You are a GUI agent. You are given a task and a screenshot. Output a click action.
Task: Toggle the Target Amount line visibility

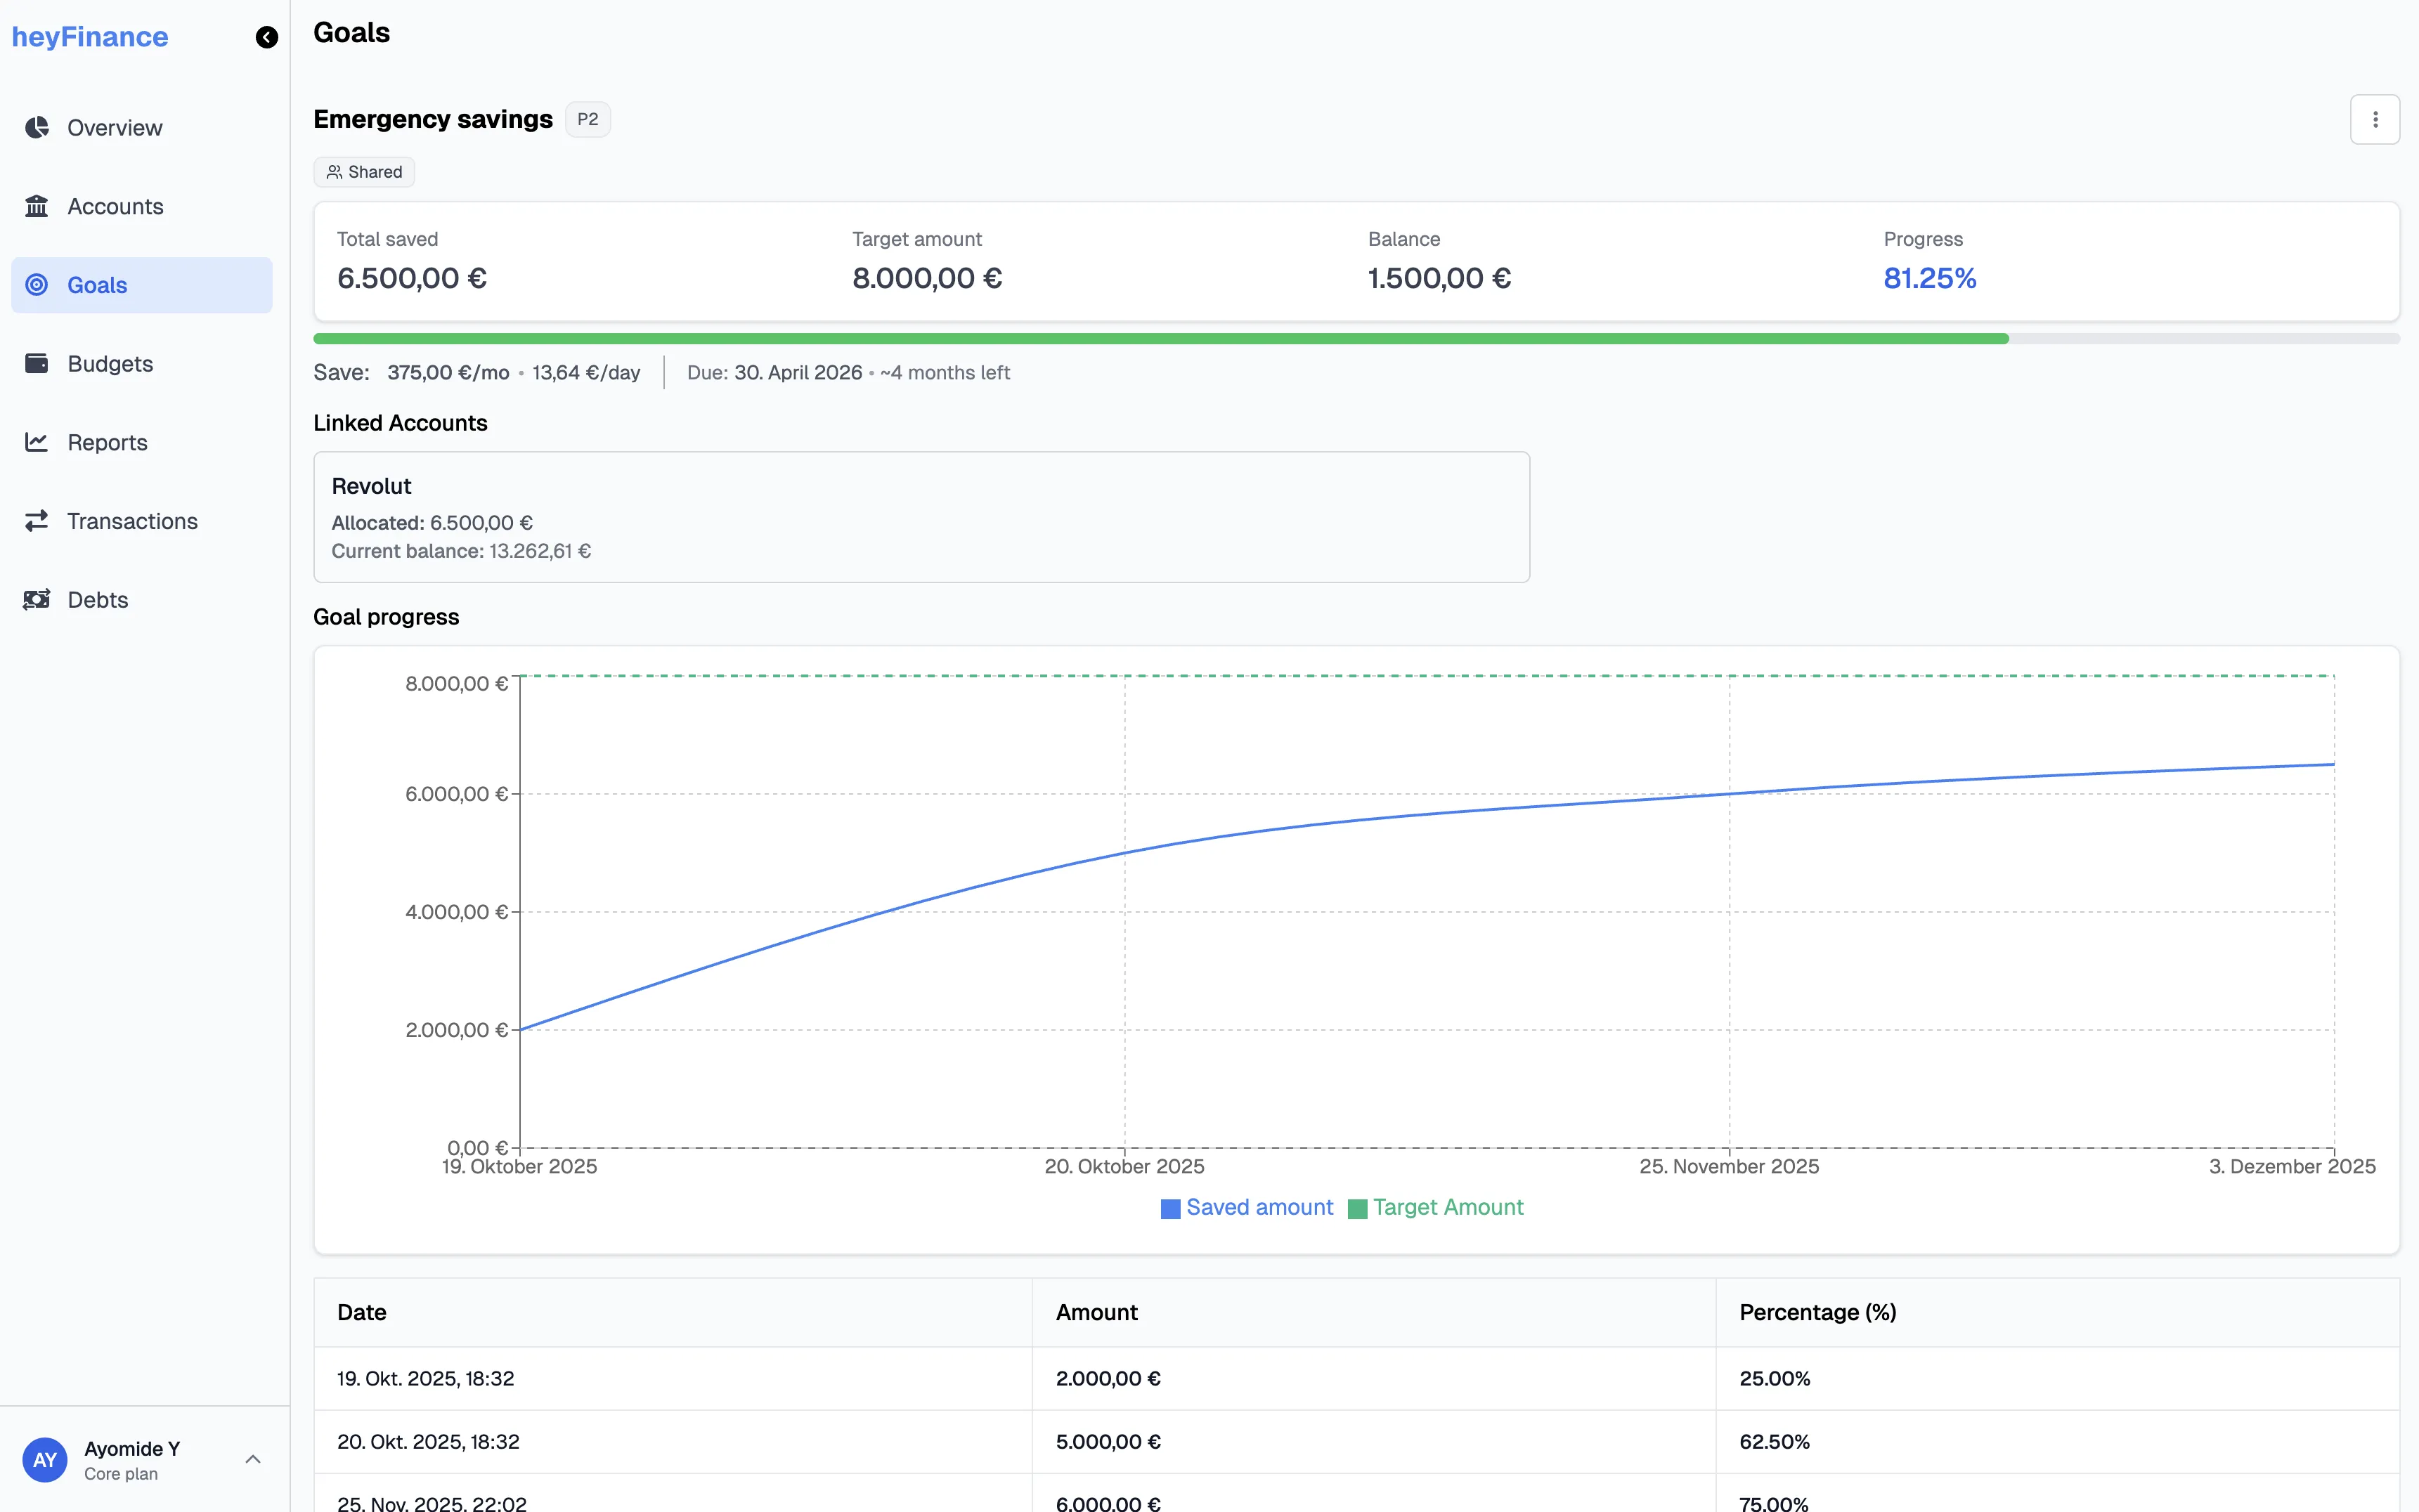pos(1436,1208)
